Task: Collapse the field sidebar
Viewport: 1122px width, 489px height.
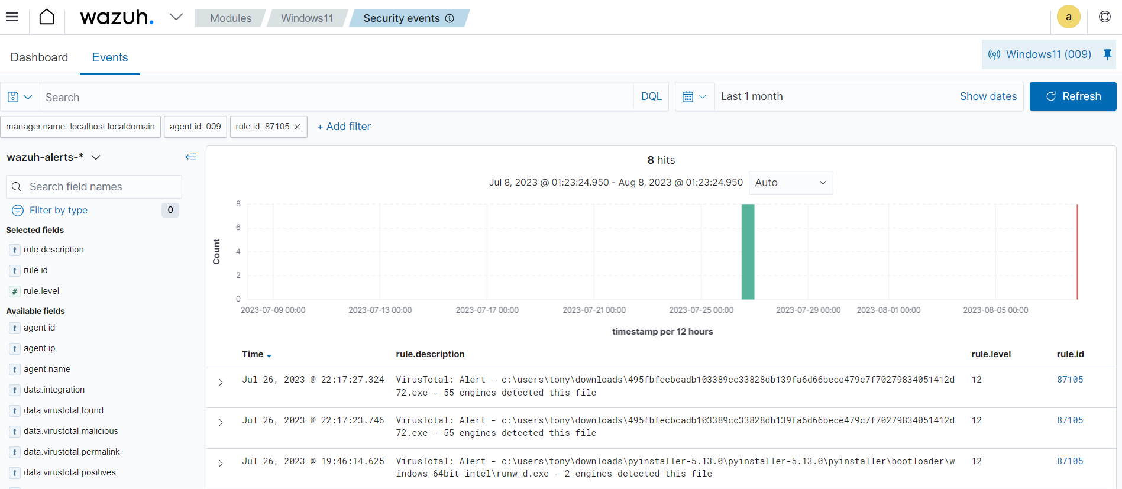Action: (190, 157)
